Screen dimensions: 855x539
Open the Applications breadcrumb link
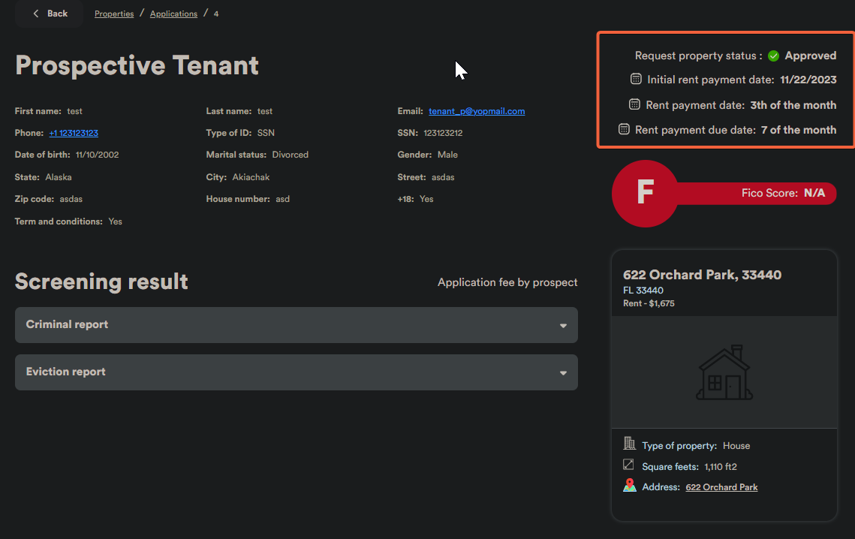(x=173, y=14)
